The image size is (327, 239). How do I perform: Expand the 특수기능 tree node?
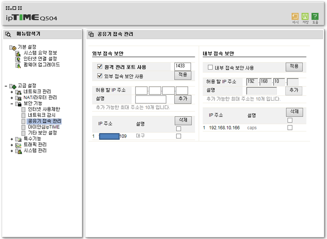[x=12, y=139]
